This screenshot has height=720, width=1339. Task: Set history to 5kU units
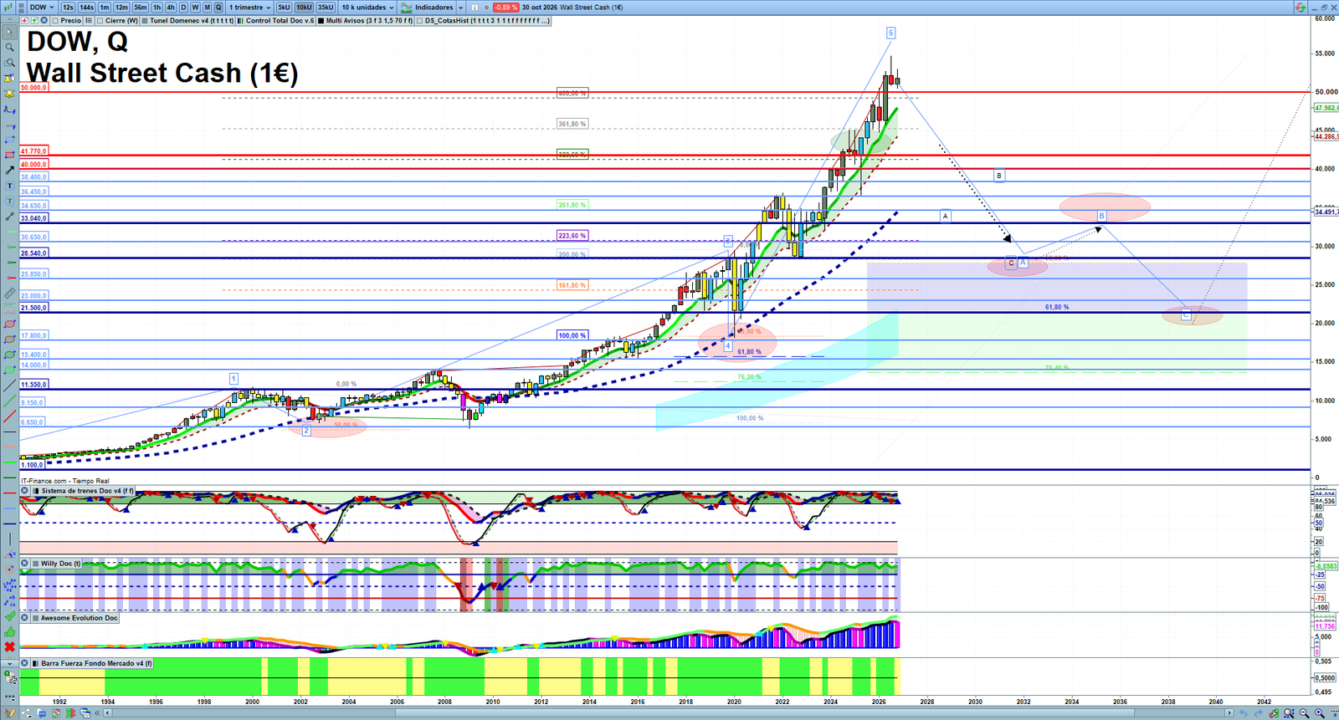(284, 8)
